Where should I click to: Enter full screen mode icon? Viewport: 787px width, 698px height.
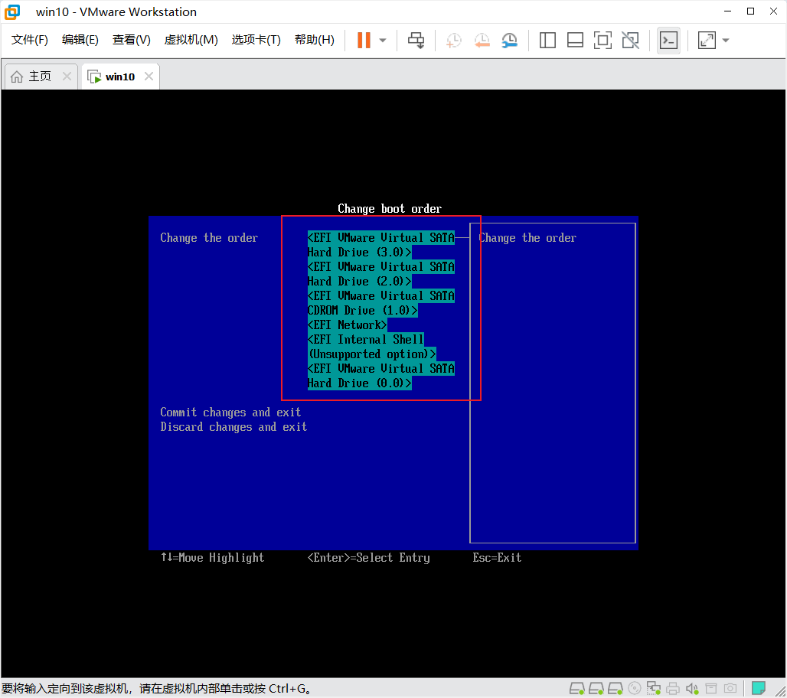click(602, 40)
